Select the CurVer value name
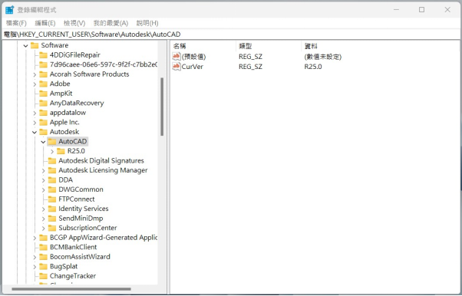The width and height of the screenshot is (462, 296). tap(193, 67)
